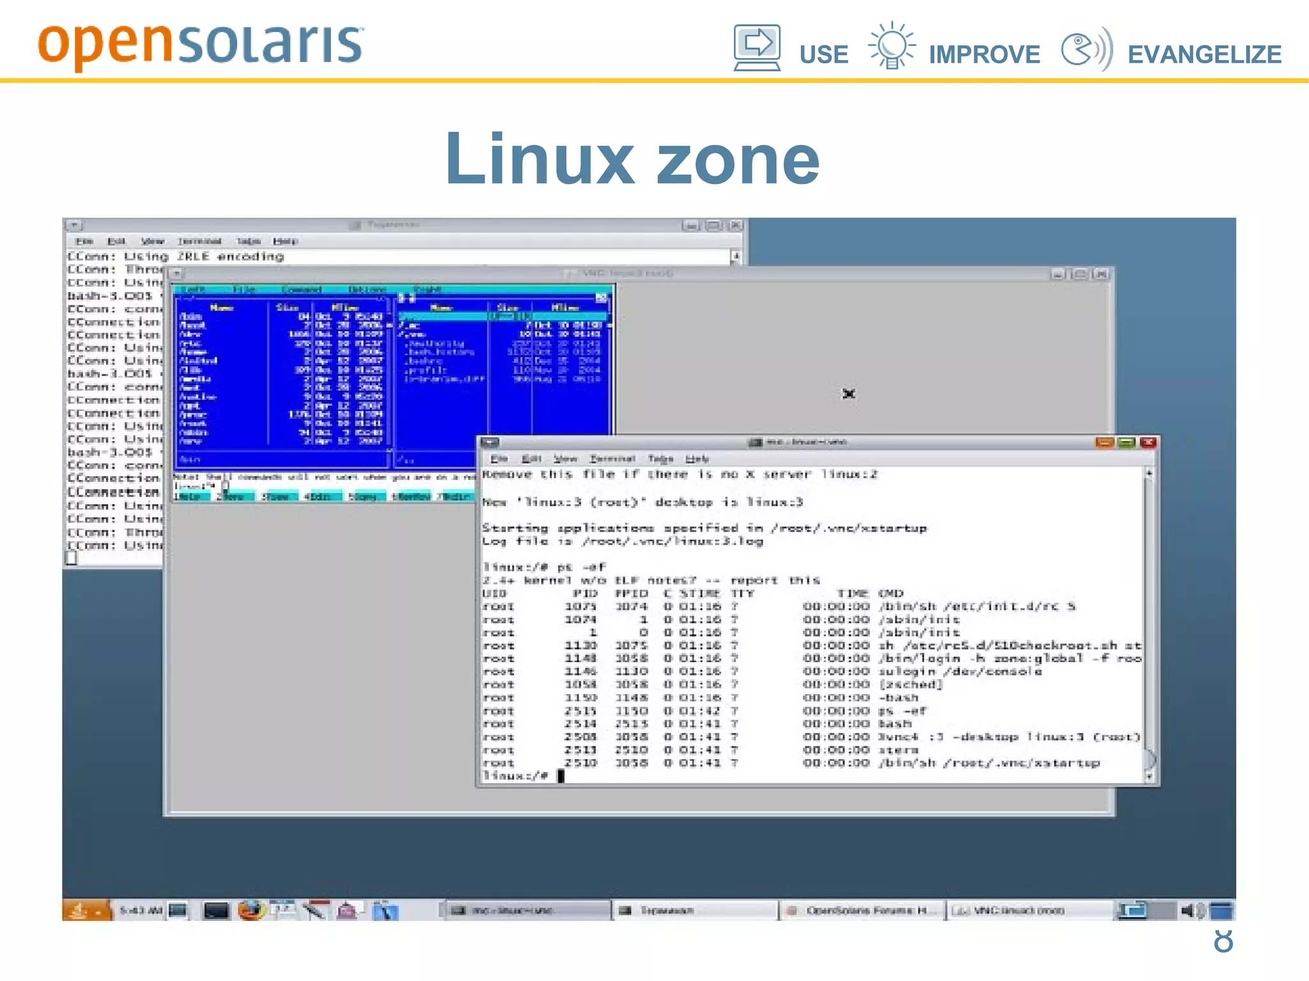1309x981 pixels.
Task: Open Edit menu in the background Terminal window
Action: [116, 241]
